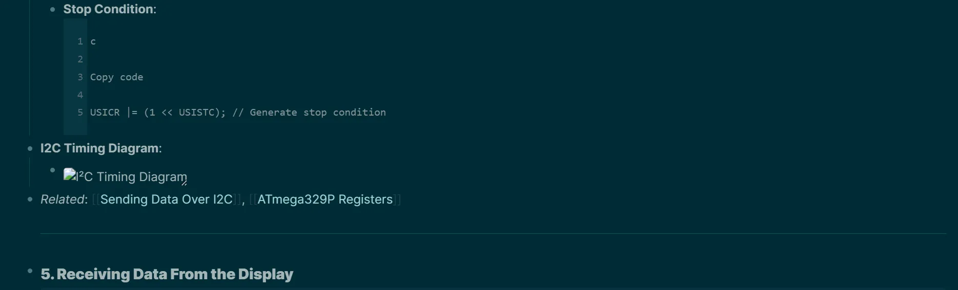Click the broken image icon for I²C Timing Diagram
The image size is (958, 290).
70,175
